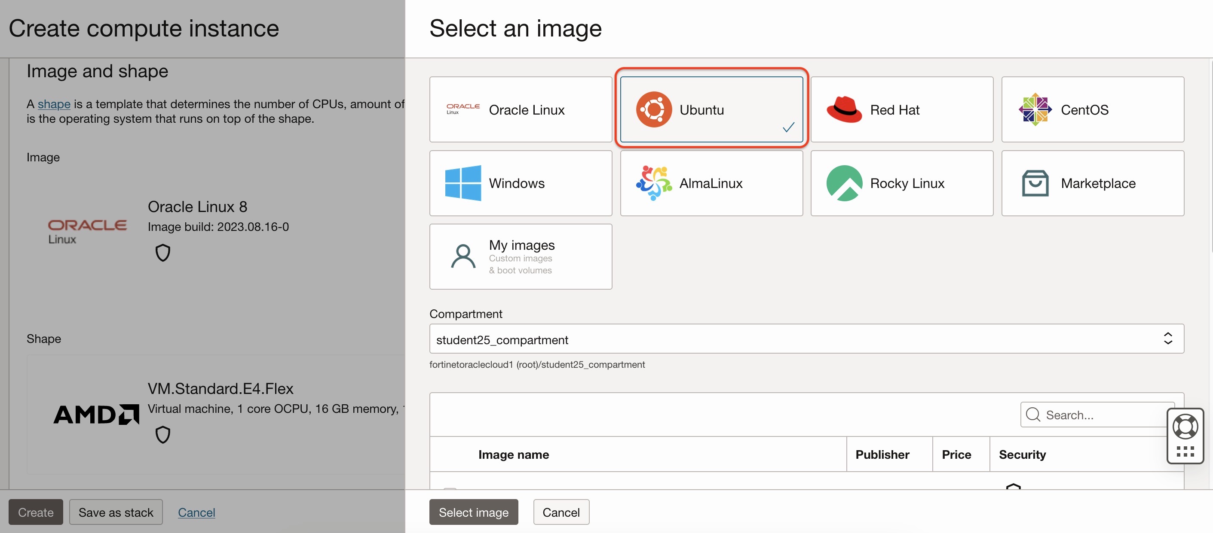Viewport: 1213px width, 533px height.
Task: Click the Price column header
Action: 956,454
